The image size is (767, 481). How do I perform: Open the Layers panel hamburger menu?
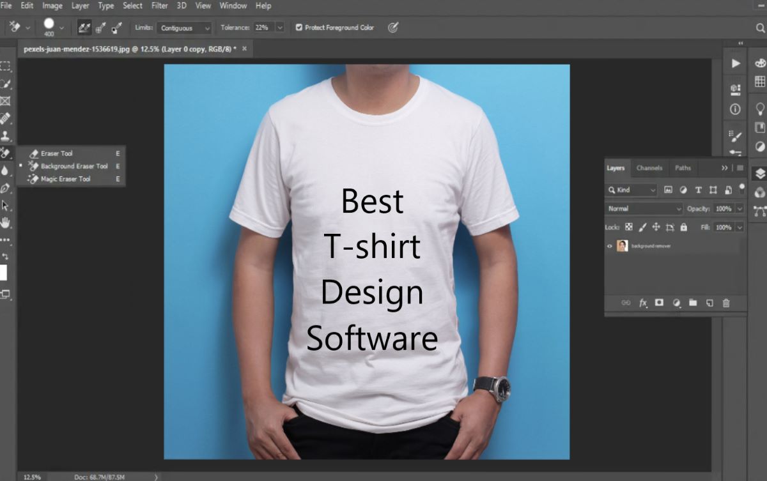coord(740,168)
